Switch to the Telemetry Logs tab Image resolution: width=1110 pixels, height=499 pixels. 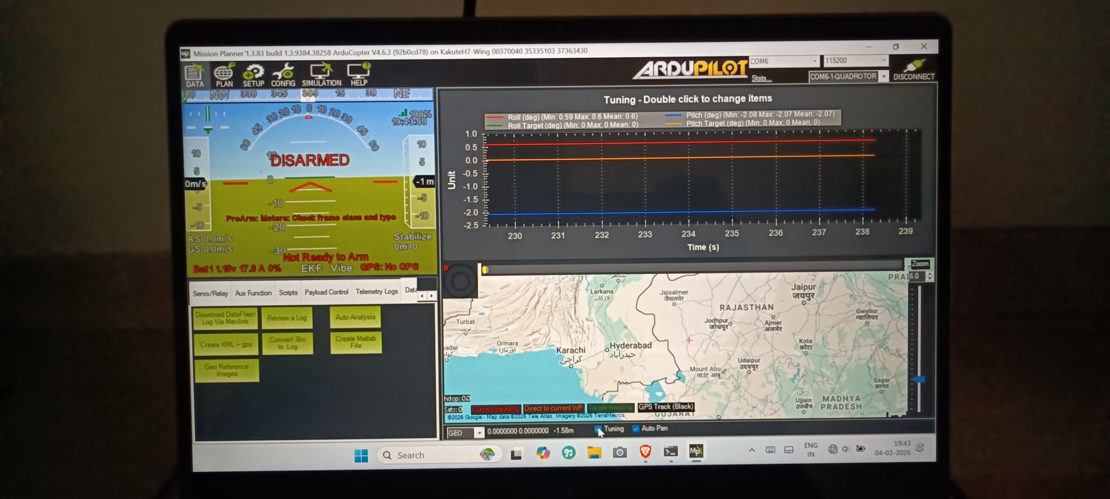(x=376, y=292)
